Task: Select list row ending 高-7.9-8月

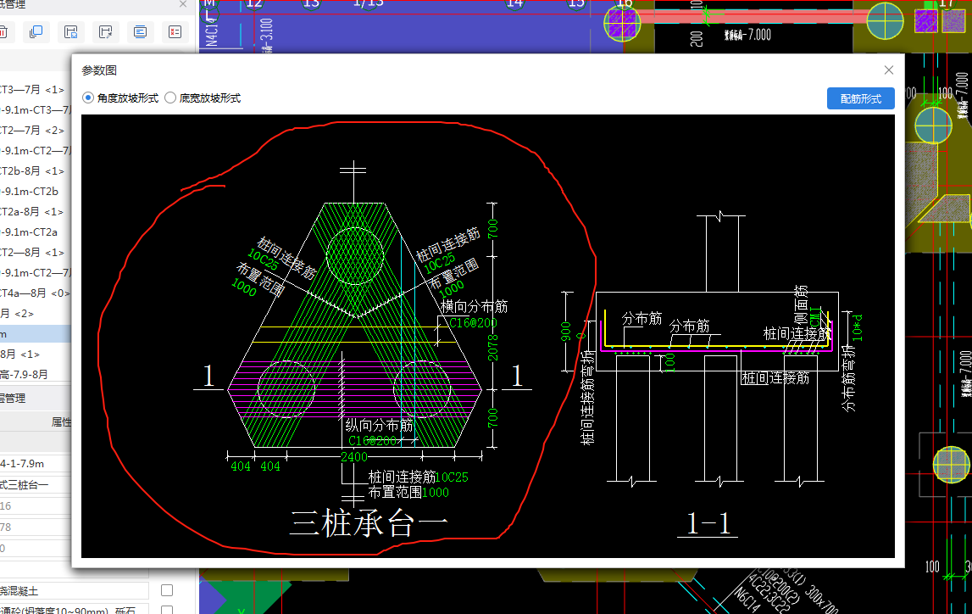Action: [x=36, y=375]
